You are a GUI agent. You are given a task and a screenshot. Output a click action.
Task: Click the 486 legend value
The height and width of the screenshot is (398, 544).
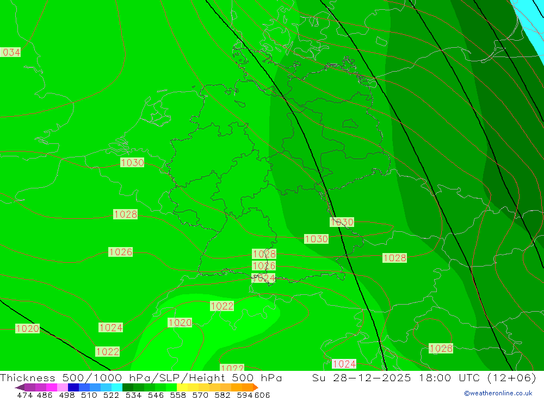[x=45, y=395]
